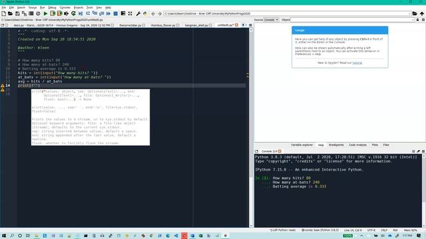The image size is (426, 239).
Task: Create a new file from the toolbar
Action: pyautogui.click(x=3, y=13)
